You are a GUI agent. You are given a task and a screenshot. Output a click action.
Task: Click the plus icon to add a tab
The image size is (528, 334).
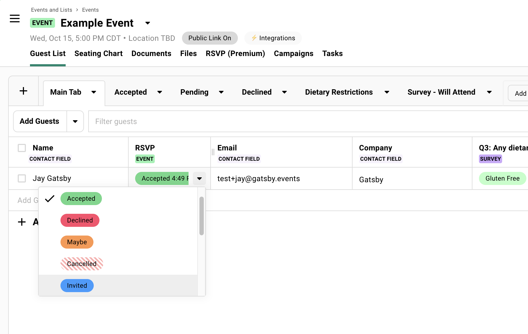pos(23,91)
